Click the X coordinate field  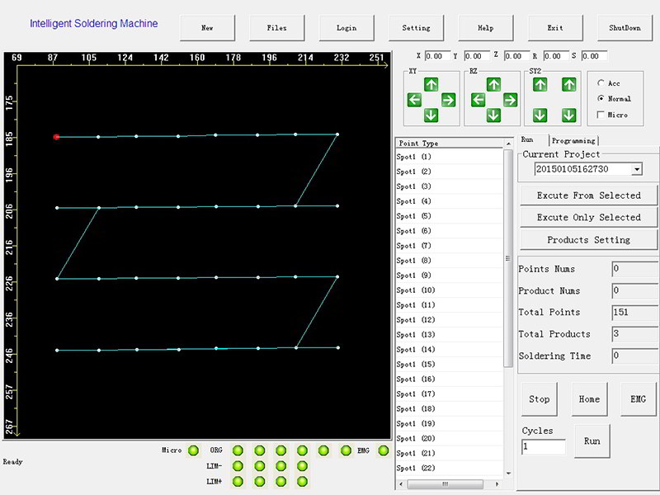pyautogui.click(x=437, y=56)
